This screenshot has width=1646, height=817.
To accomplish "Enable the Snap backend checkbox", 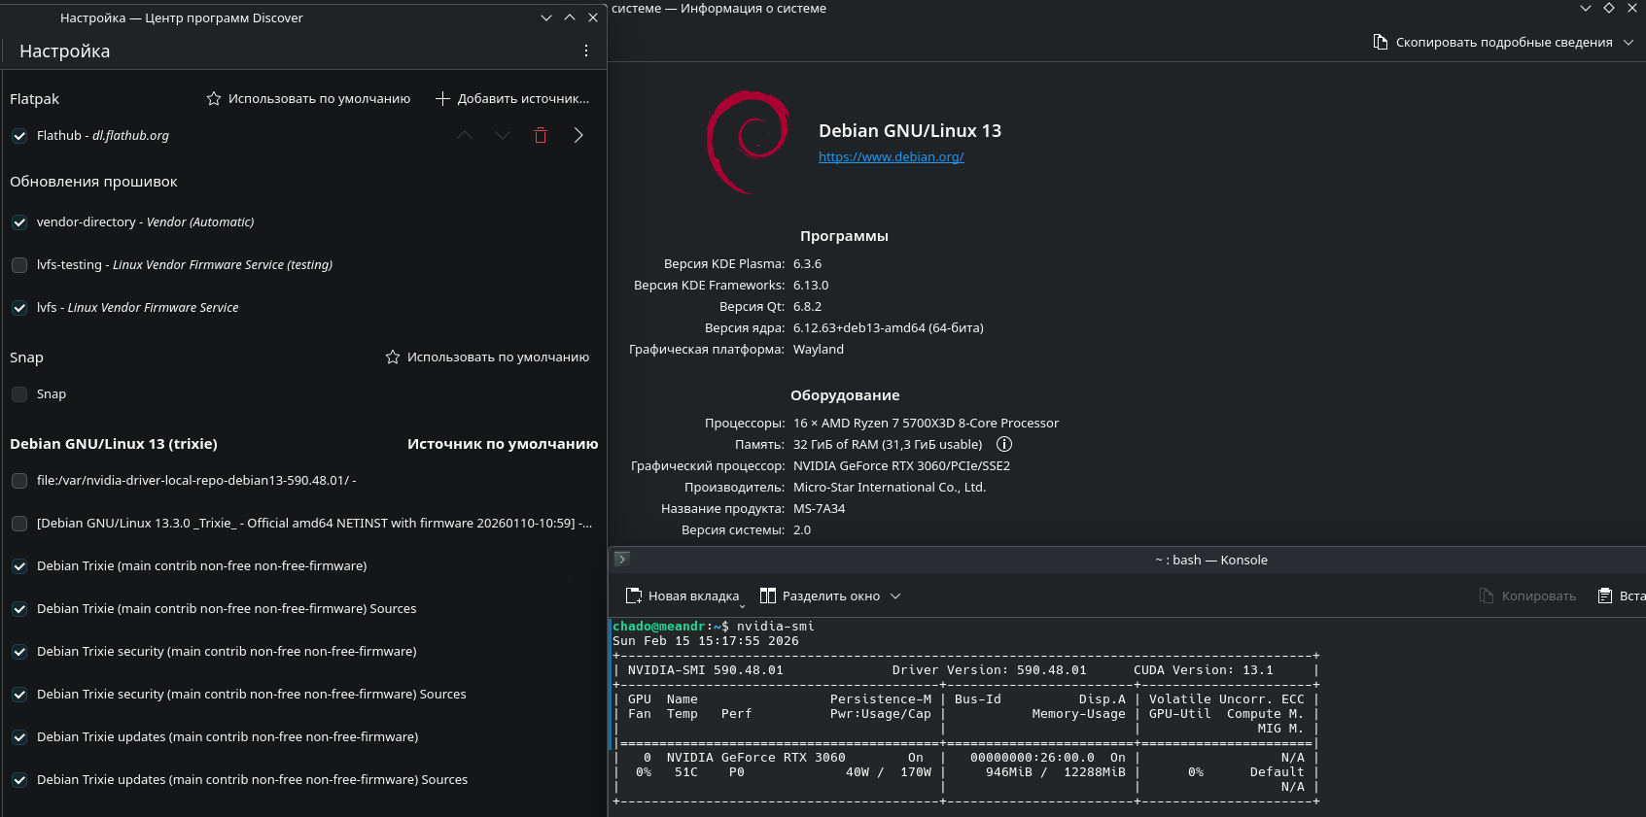I will pos(19,394).
